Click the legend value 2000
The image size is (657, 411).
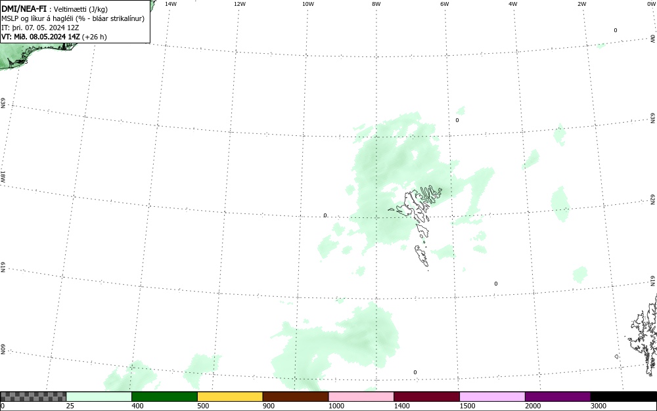[533, 406]
